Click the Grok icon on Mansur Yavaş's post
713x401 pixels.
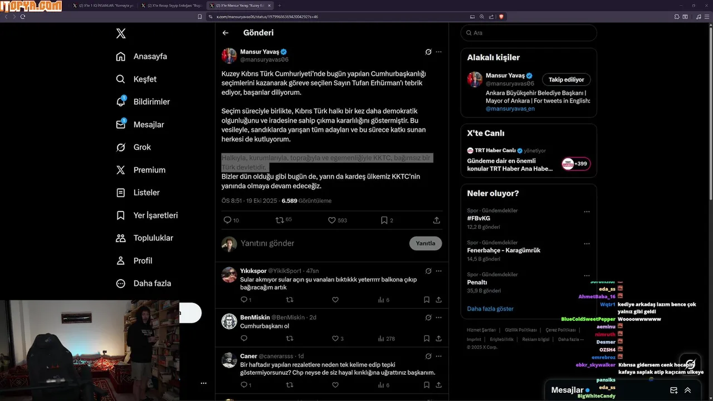point(428,52)
